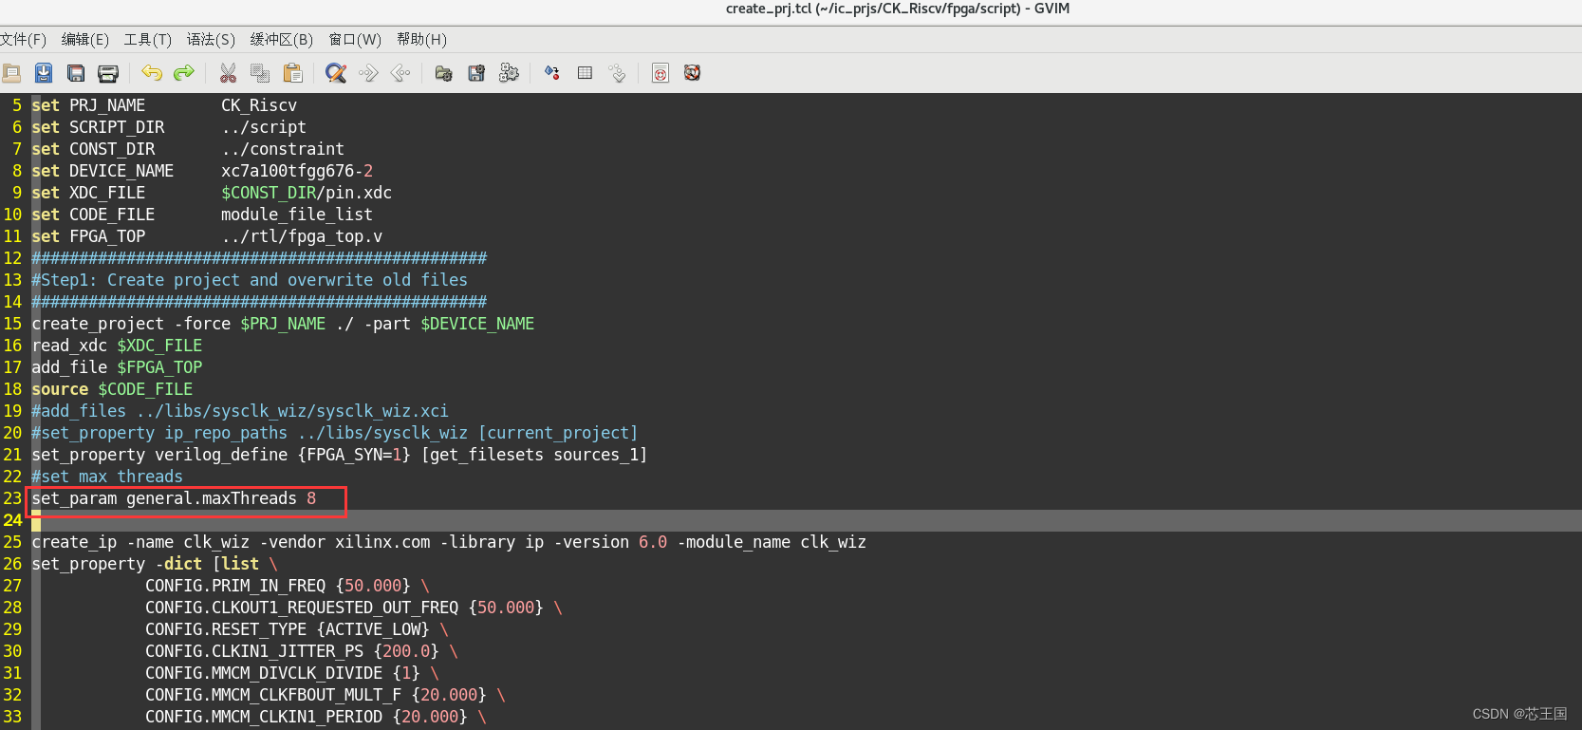This screenshot has width=1582, height=730.
Task: Run a Vim script via gears icon
Action: pos(509,73)
